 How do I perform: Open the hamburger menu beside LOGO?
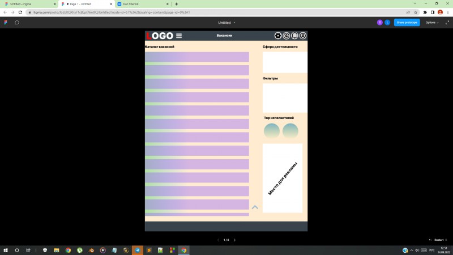[x=179, y=36]
